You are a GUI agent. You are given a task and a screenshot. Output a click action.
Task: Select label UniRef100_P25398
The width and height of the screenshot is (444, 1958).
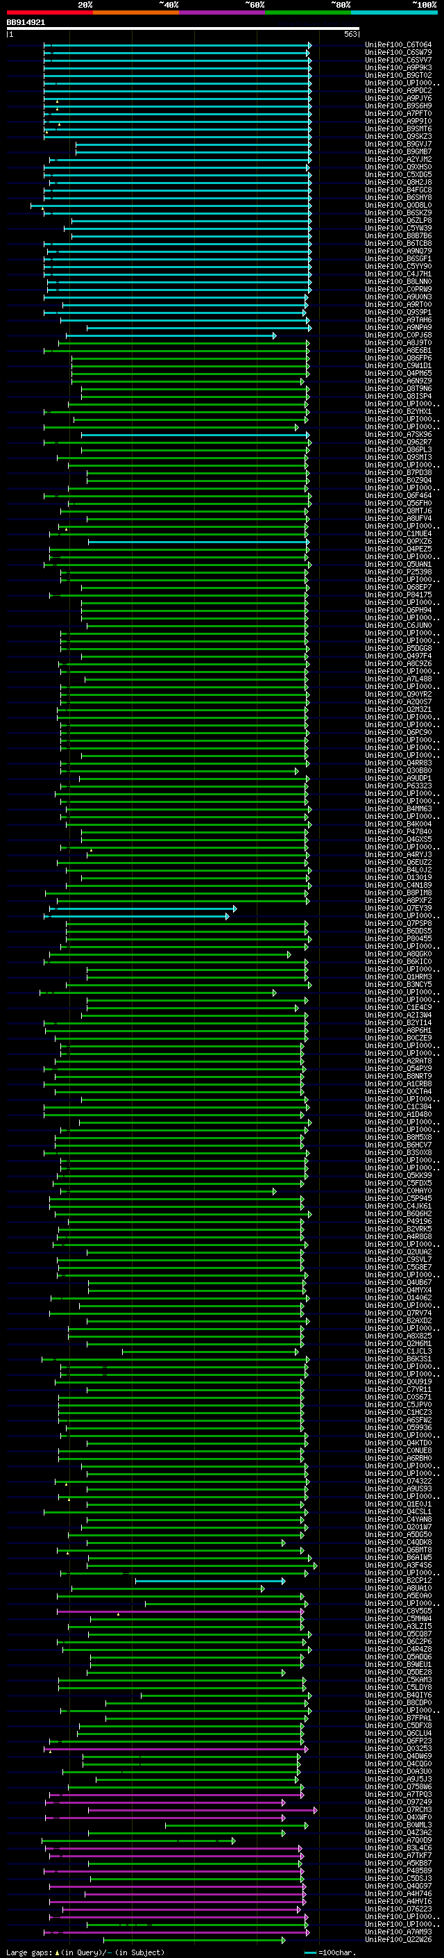pos(398,572)
